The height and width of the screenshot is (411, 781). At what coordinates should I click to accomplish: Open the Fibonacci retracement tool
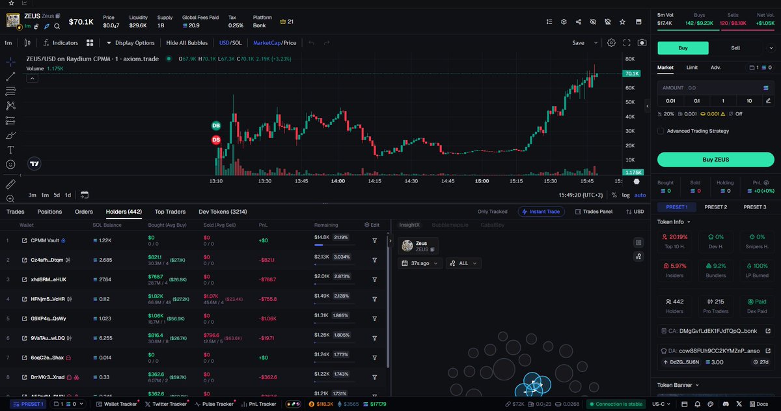(x=10, y=91)
